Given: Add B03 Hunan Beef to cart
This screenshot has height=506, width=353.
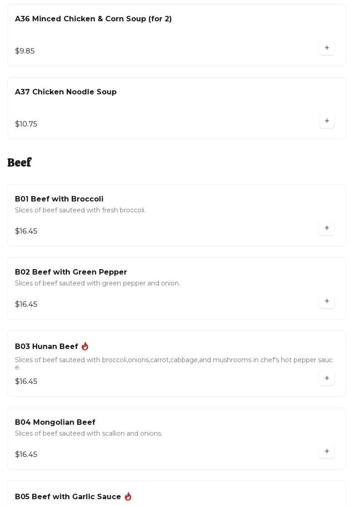Looking at the screenshot, I should pos(327,378).
